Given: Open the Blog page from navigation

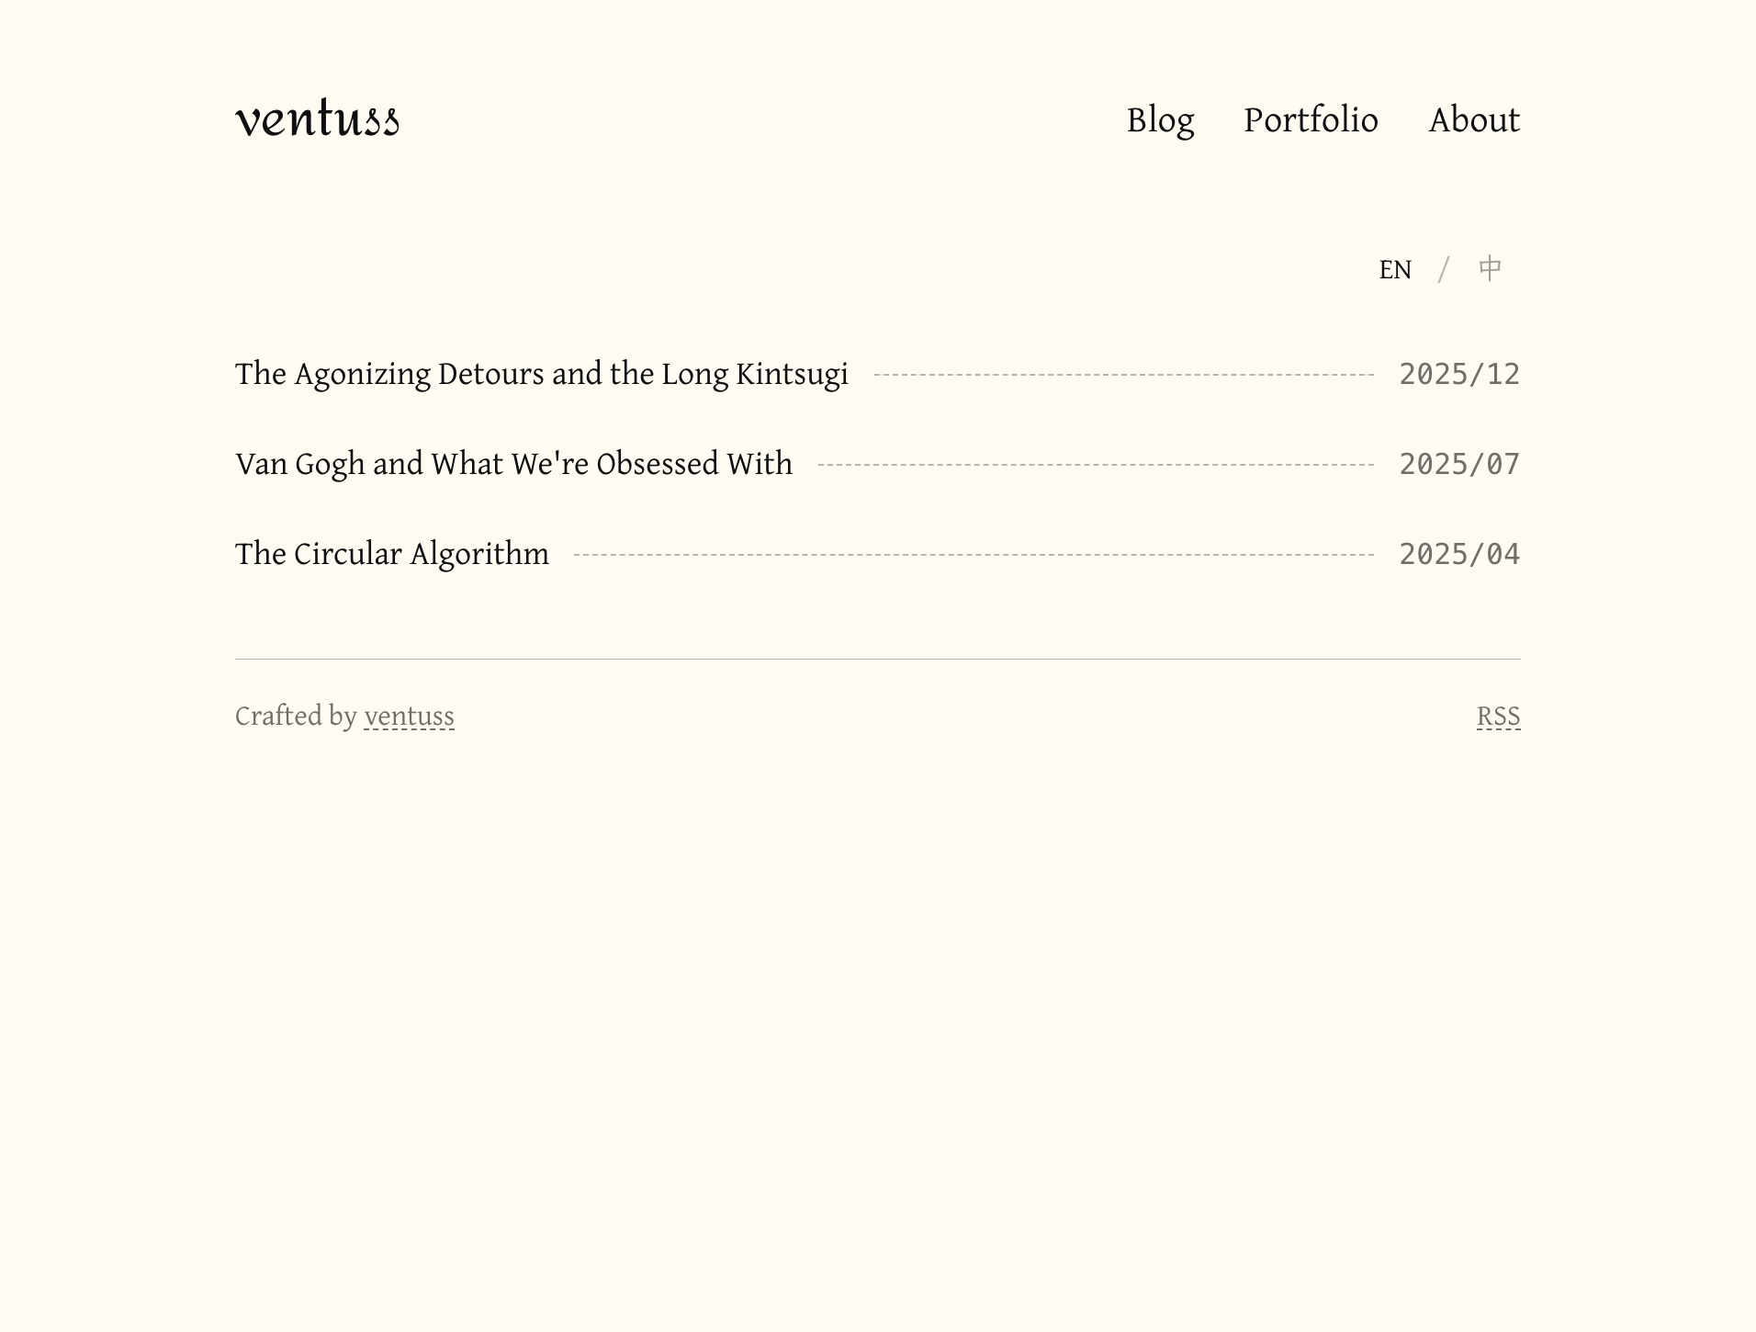Looking at the screenshot, I should point(1160,120).
